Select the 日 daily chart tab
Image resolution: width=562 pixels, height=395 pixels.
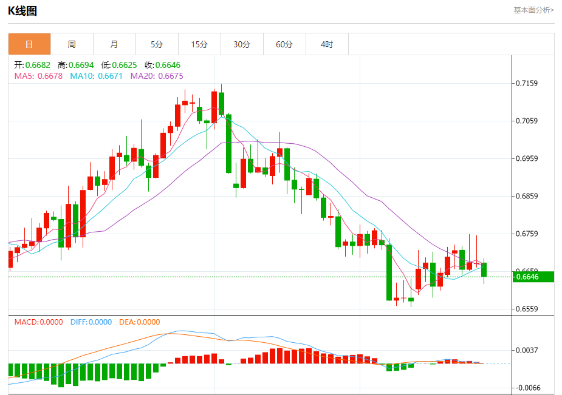29,44
